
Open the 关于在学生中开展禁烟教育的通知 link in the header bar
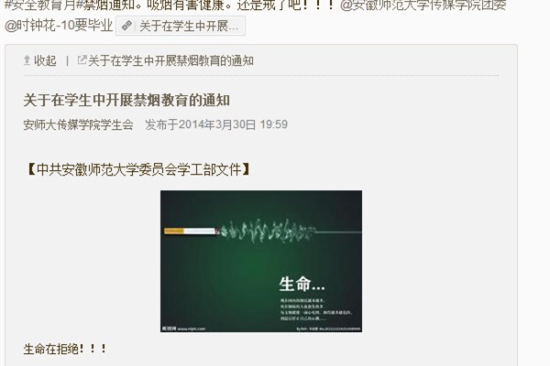point(170,60)
